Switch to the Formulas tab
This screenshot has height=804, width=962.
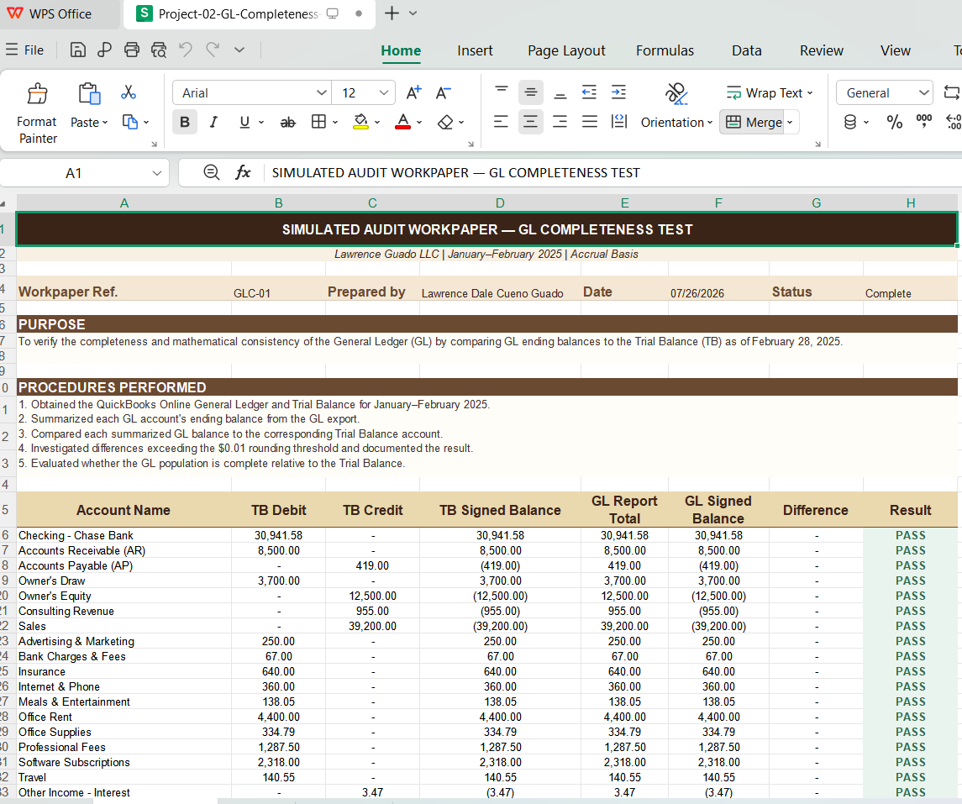click(x=665, y=51)
